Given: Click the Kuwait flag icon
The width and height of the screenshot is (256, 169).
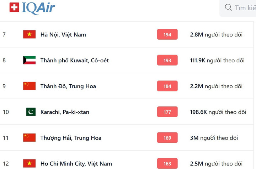Looking at the screenshot, I should click(x=29, y=60).
